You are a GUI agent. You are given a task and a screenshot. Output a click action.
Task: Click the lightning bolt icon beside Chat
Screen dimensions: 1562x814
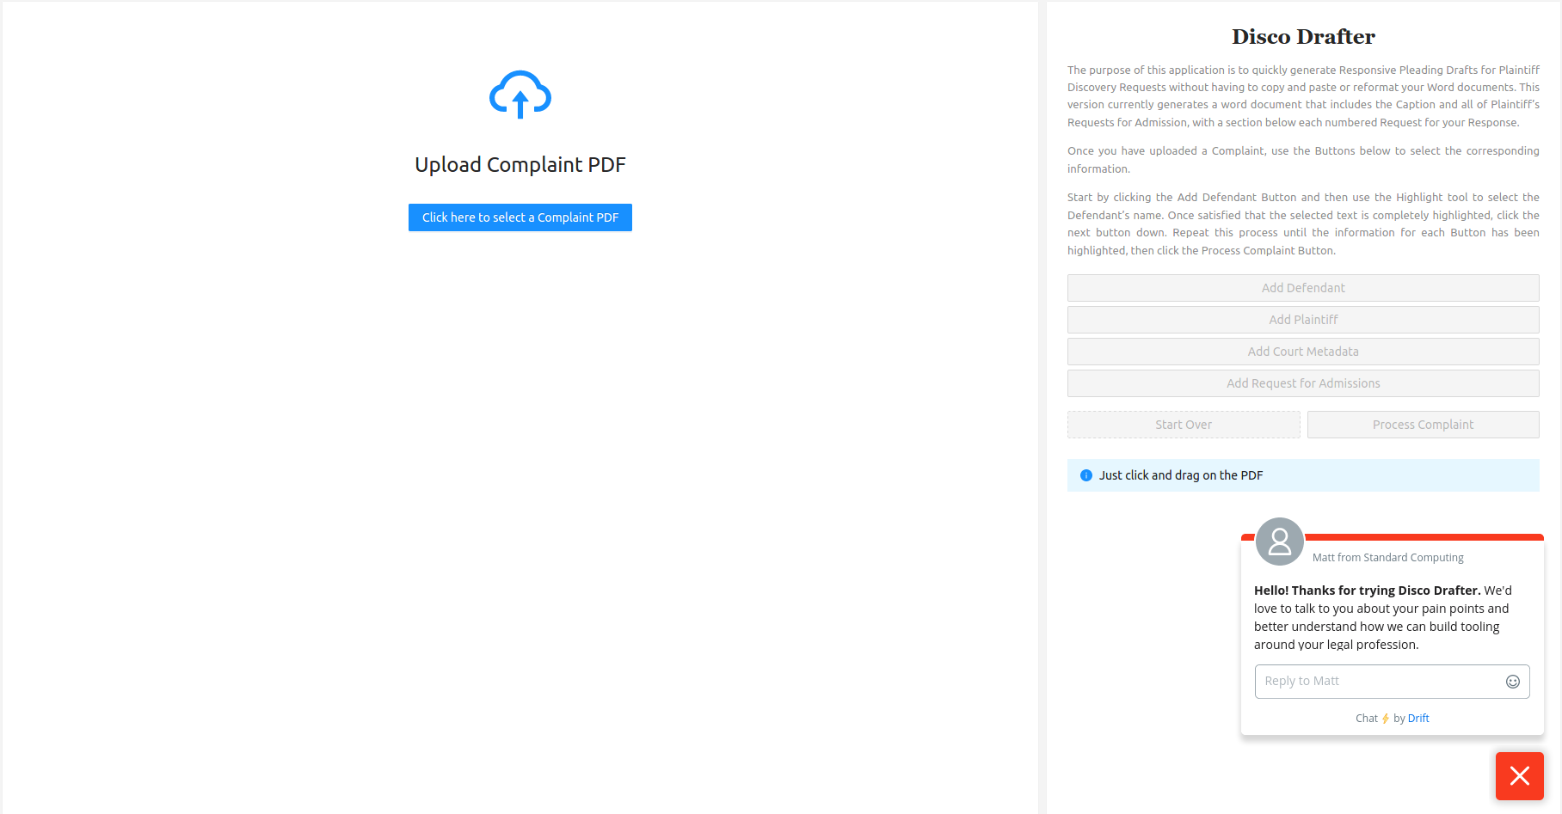1385,719
